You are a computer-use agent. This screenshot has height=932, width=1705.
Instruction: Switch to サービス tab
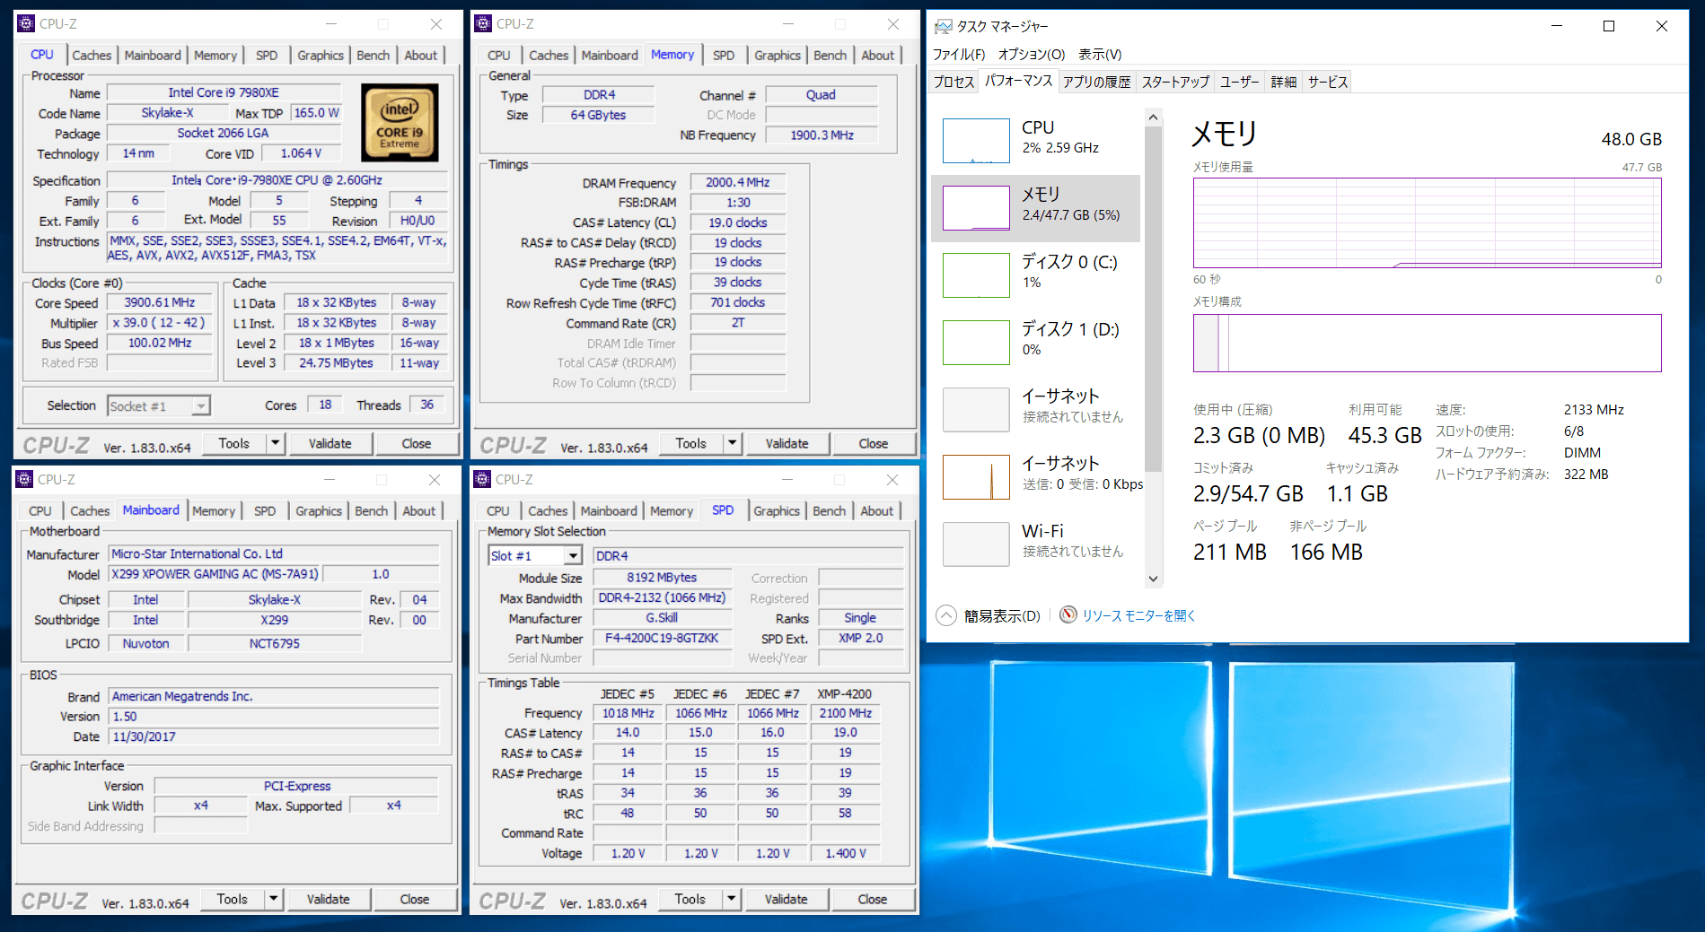1327,82
